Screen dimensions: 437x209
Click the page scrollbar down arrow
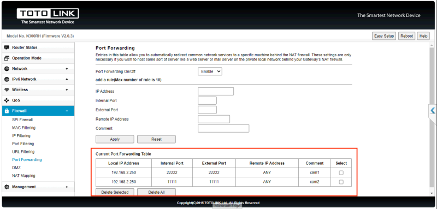click(432, 193)
